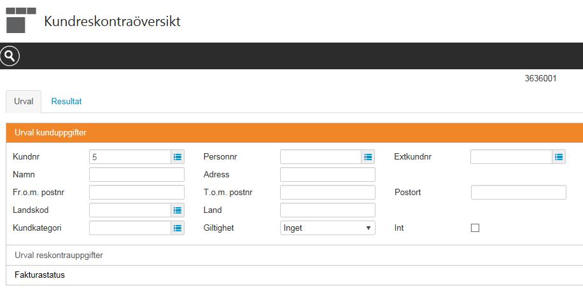583x293 pixels.
Task: Open the Kundkategori lookup list icon
Action: 178,228
